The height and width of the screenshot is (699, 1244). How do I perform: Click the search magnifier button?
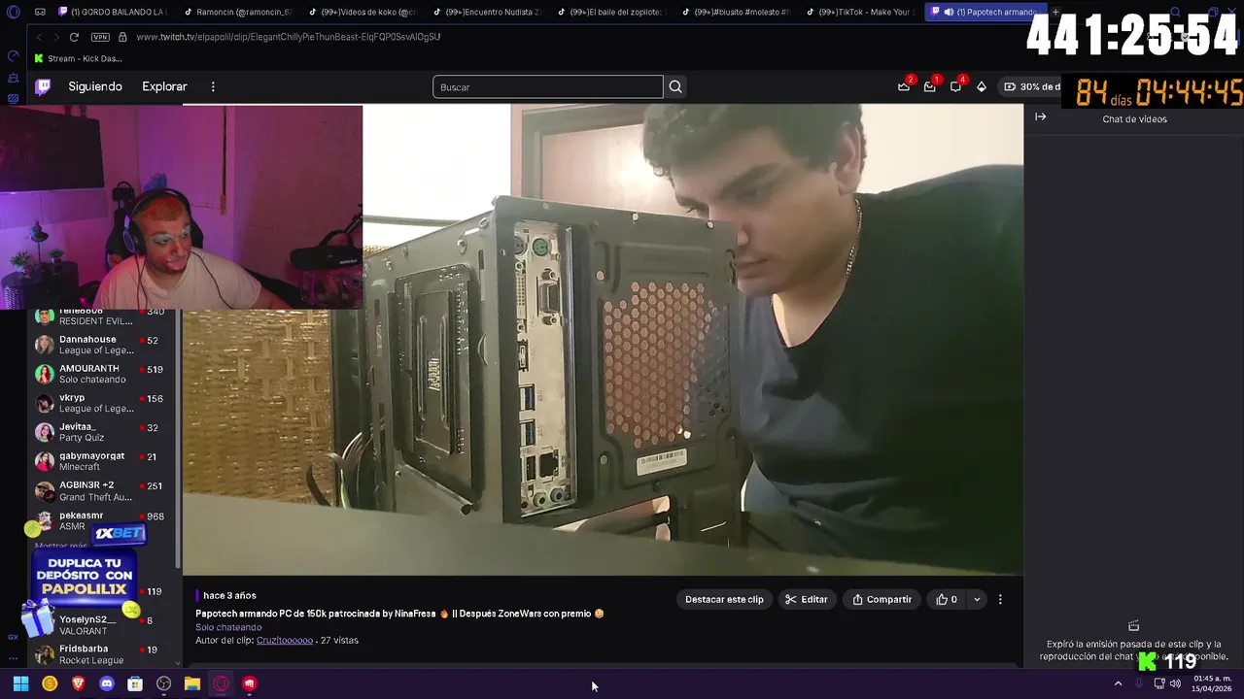(675, 86)
